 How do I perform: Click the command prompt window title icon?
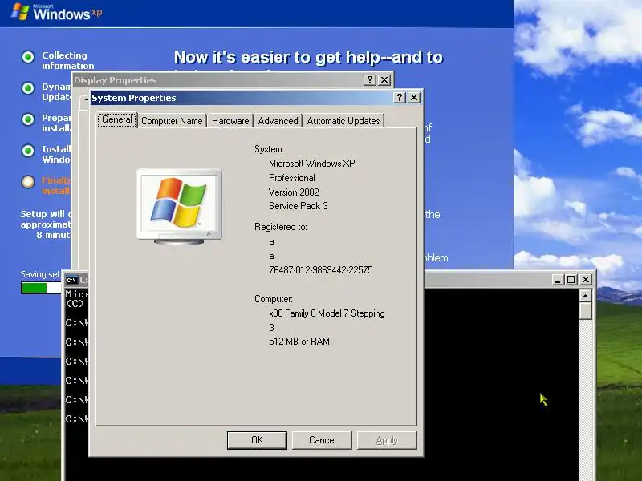[x=71, y=280]
